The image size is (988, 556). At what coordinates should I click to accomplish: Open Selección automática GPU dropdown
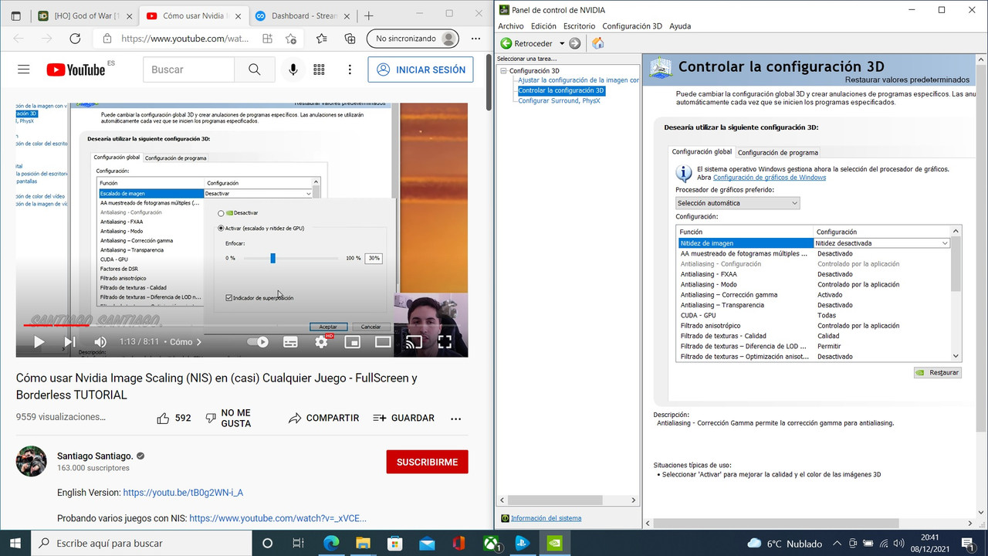(737, 203)
